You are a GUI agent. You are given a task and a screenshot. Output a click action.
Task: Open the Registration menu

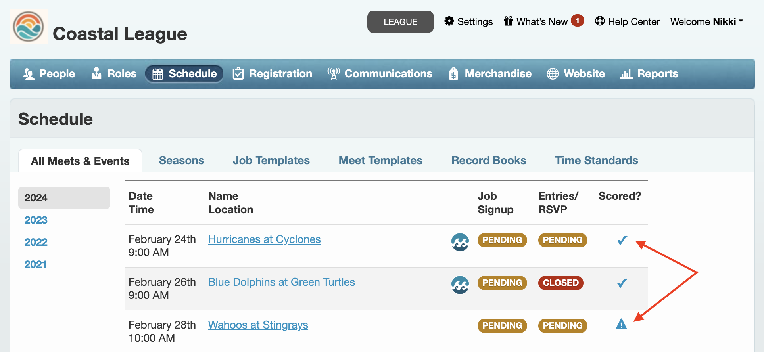click(x=273, y=74)
